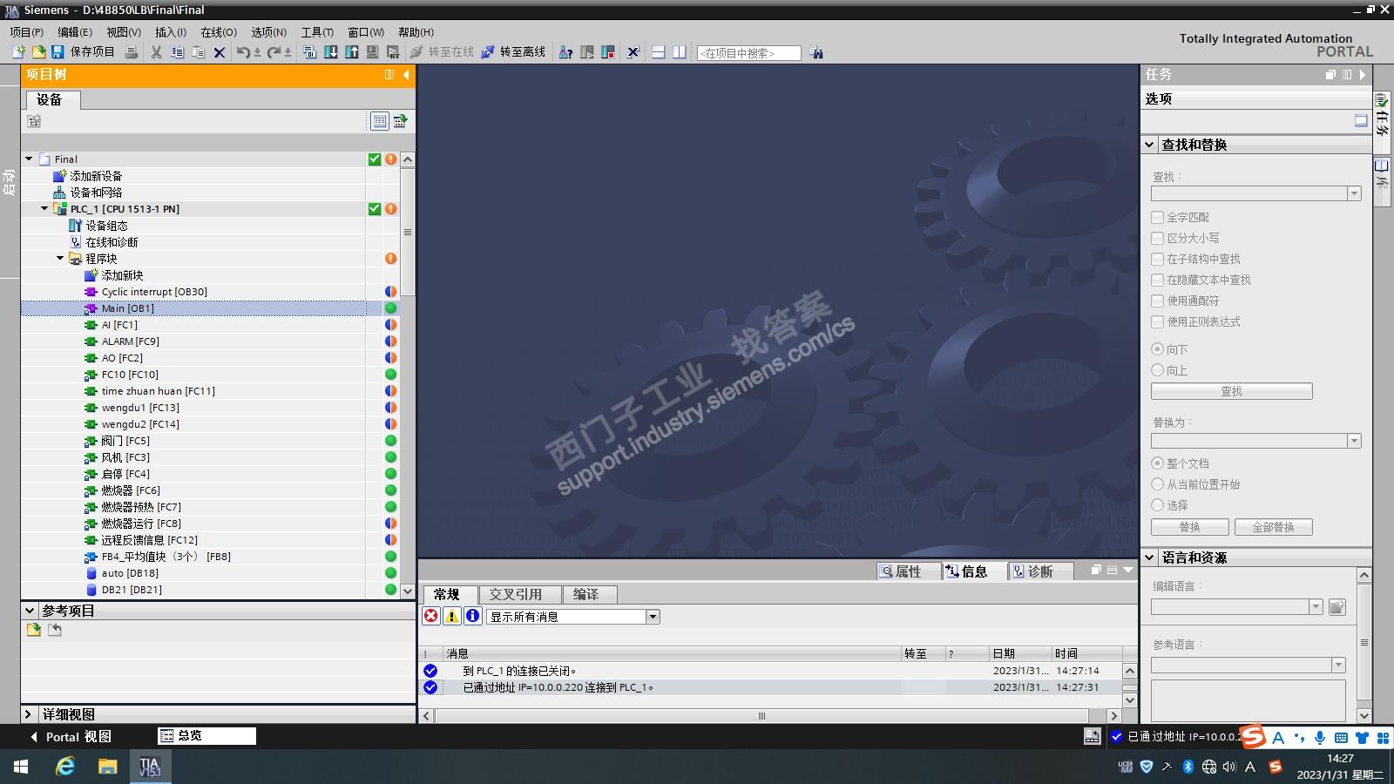The height and width of the screenshot is (784, 1394).
Task: Open File Explorer from the taskbar
Action: (107, 767)
